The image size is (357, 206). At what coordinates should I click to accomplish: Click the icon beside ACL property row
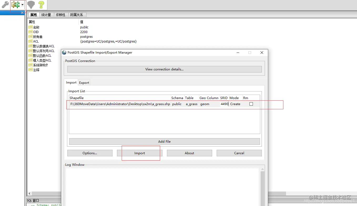coord(30,41)
